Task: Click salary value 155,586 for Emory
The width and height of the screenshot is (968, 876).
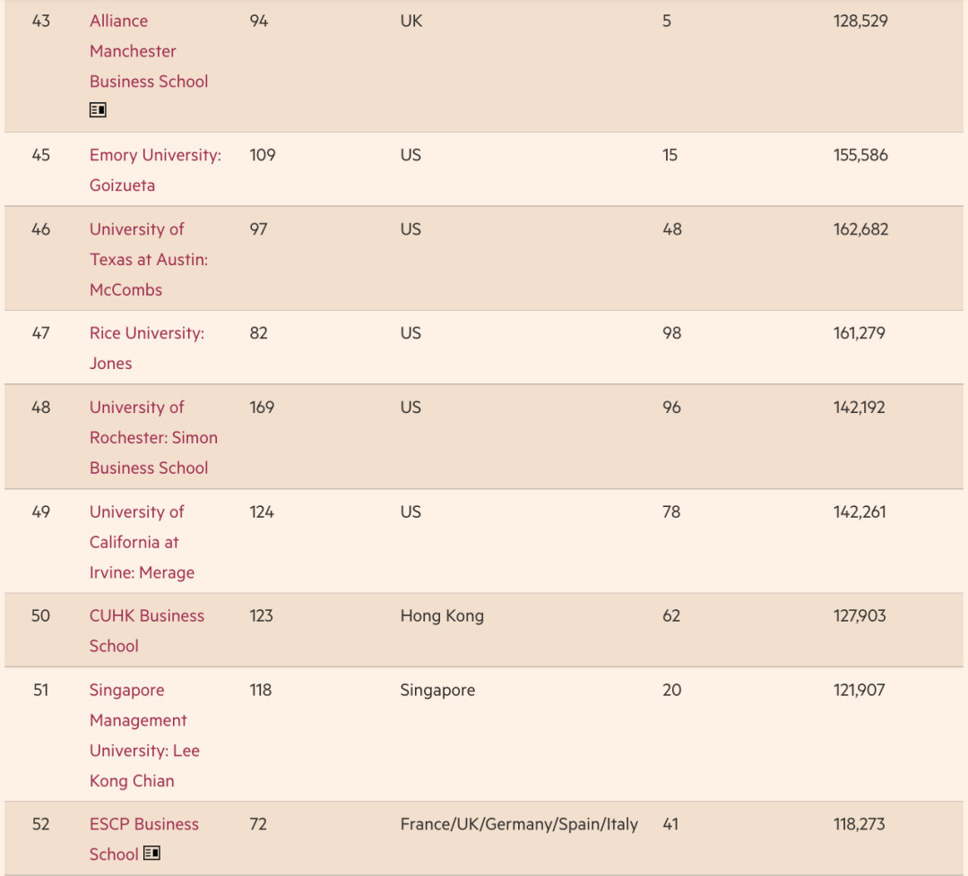Action: click(860, 155)
